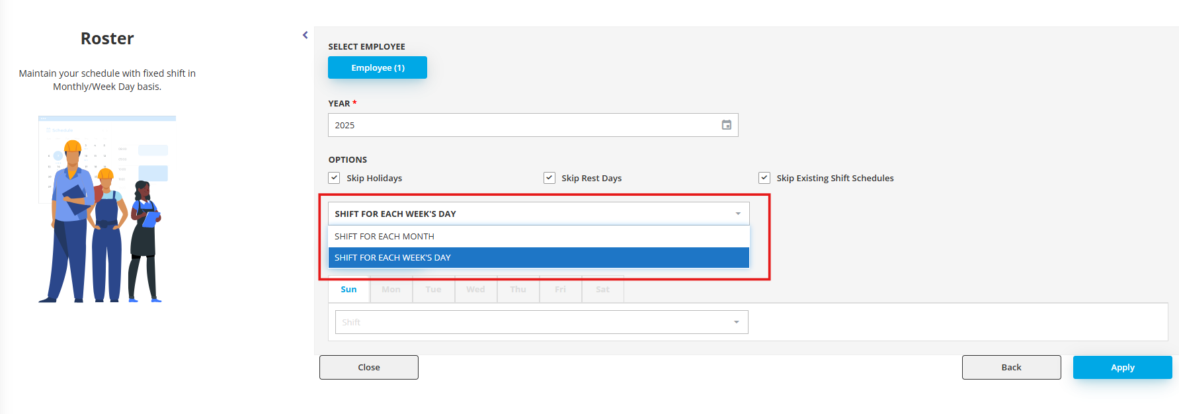This screenshot has width=1179, height=414.
Task: Click into the Year input field
Action: click(x=522, y=125)
